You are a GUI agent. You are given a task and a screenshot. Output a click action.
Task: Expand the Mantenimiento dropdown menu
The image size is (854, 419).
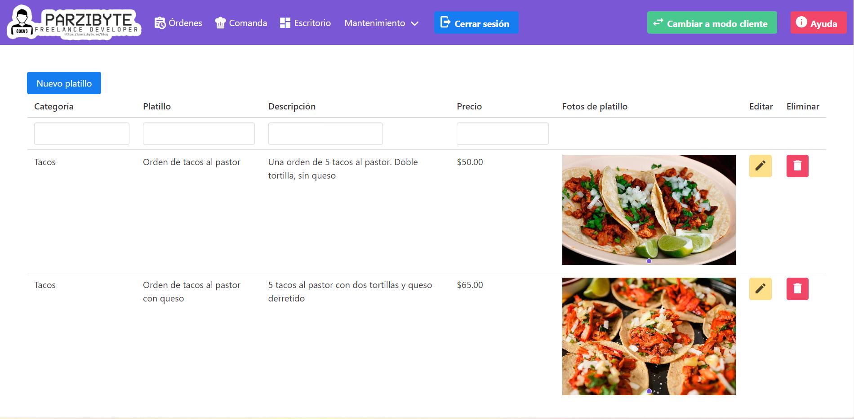click(x=381, y=23)
